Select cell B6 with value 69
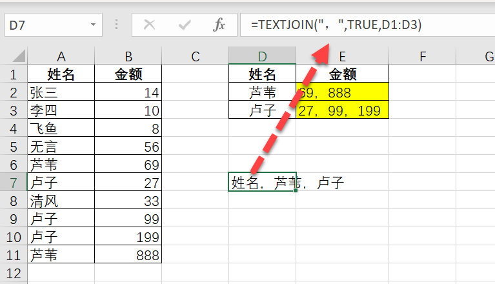 [x=128, y=165]
